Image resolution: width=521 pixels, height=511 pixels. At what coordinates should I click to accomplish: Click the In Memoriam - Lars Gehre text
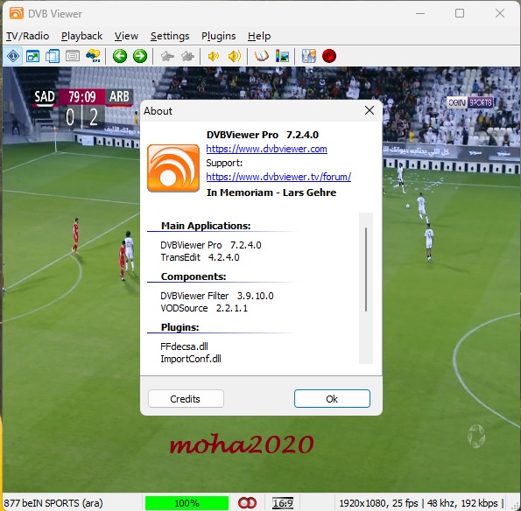[x=271, y=192]
